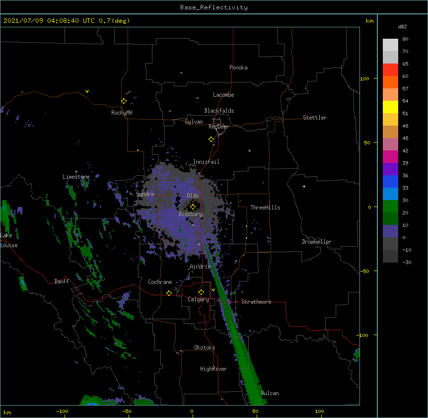Click the -30 value at bottom of dBZ legend
The image size is (428, 418).
click(x=407, y=262)
